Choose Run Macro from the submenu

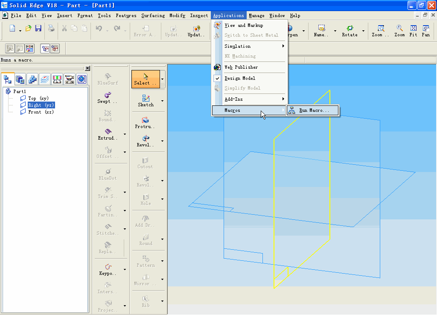[x=313, y=111]
